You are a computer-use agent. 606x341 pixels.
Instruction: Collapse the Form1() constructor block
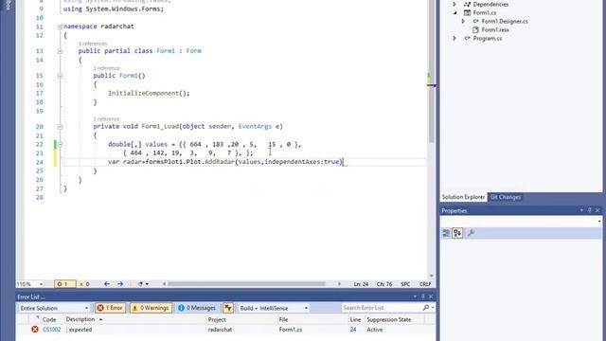pos(60,76)
